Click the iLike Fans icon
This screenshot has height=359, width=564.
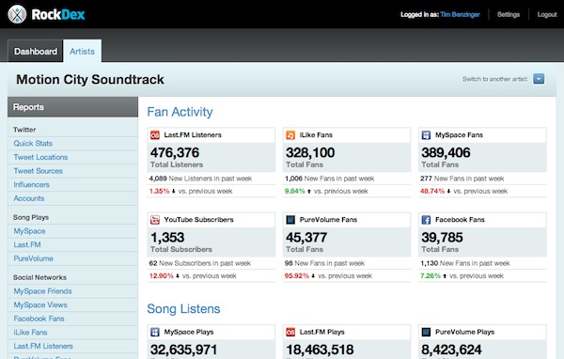pyautogui.click(x=290, y=135)
